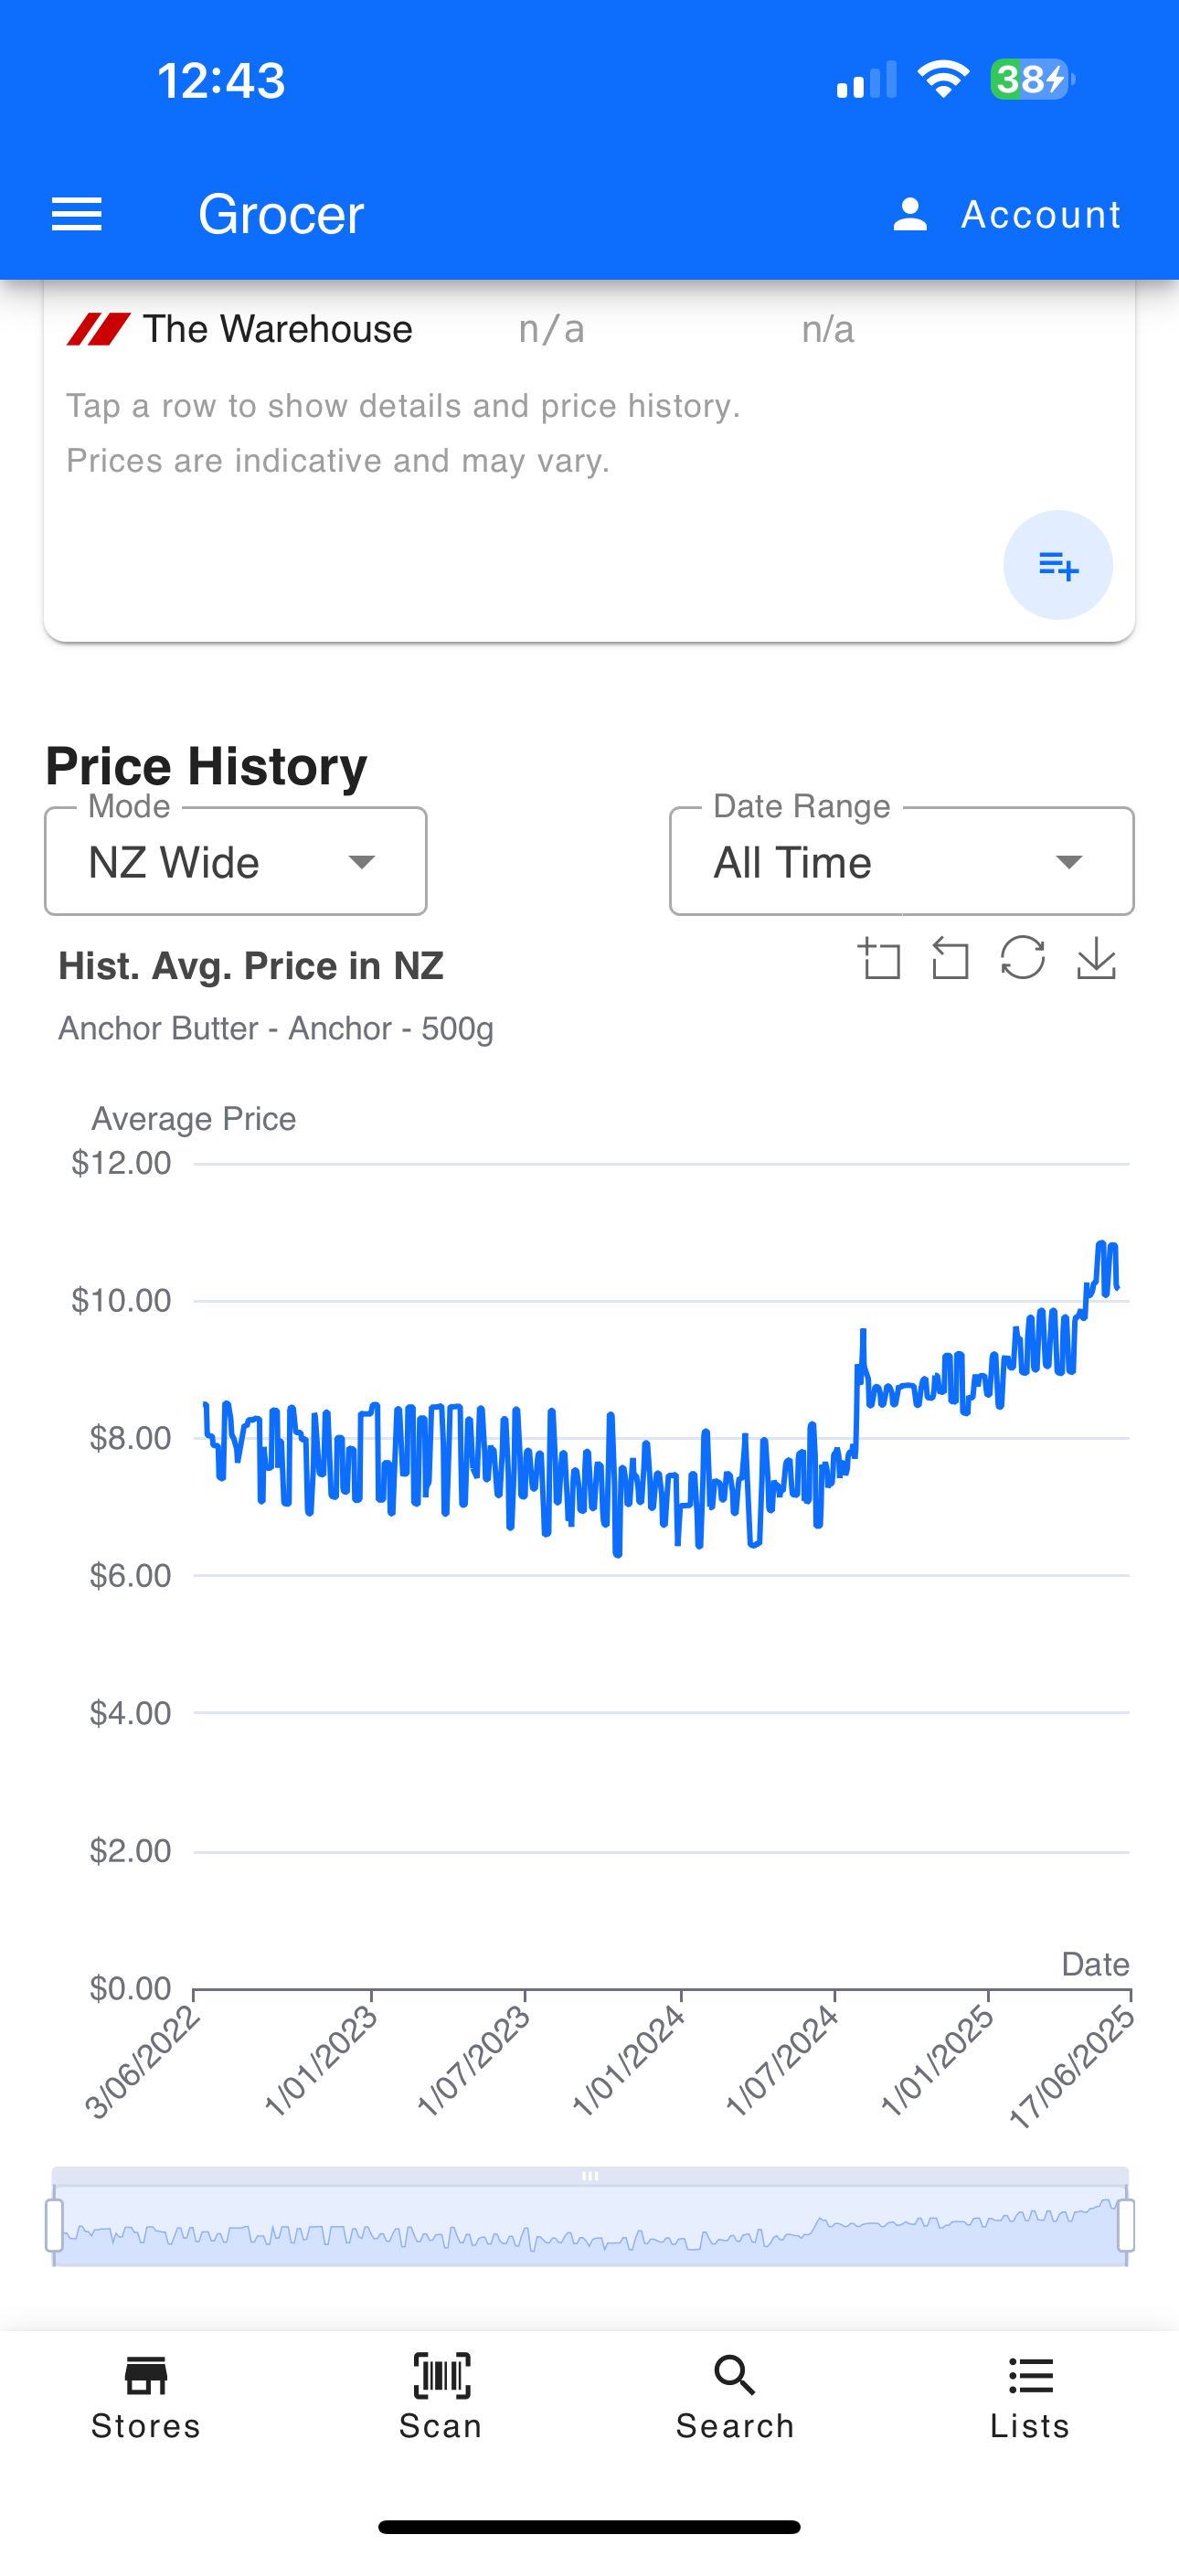
Task: Click the right handle of chart range slider
Action: [x=1125, y=2224]
